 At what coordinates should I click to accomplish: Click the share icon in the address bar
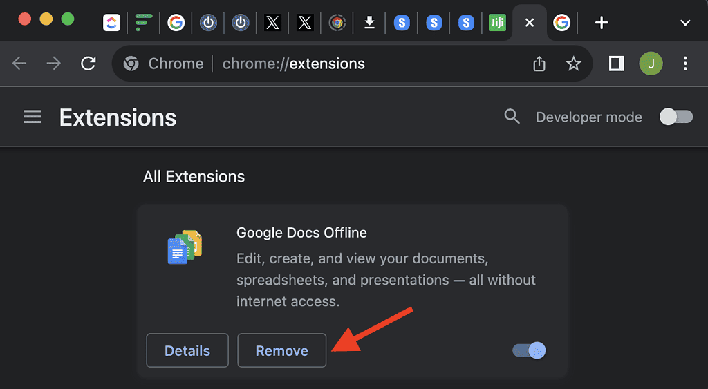click(539, 64)
